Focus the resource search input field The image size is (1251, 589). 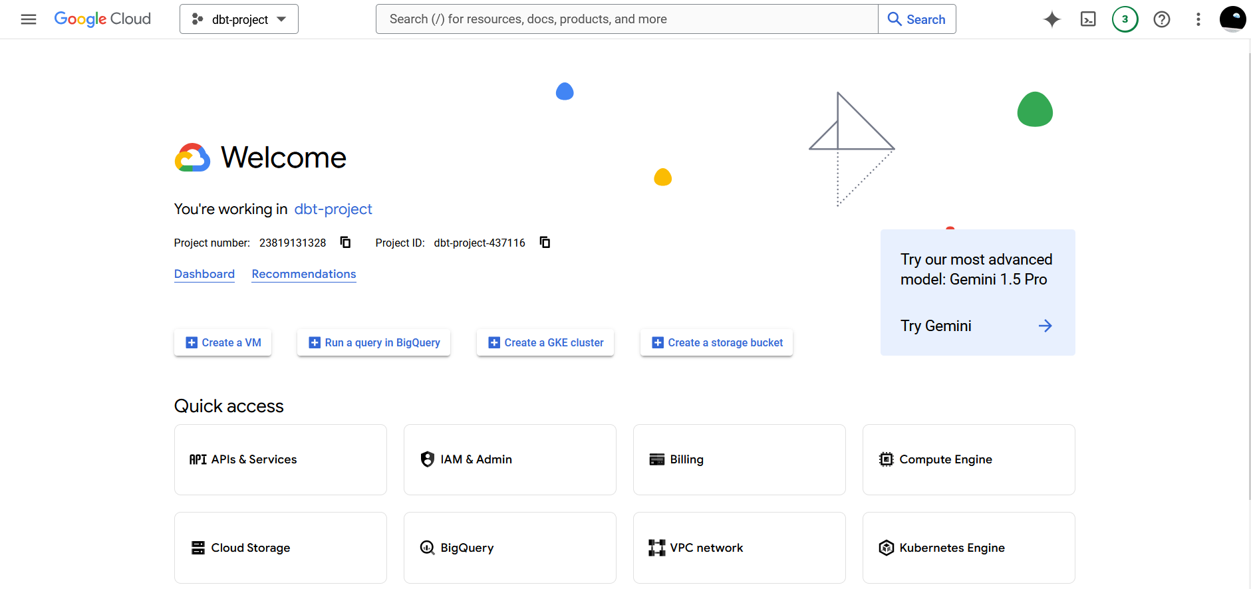pos(626,19)
